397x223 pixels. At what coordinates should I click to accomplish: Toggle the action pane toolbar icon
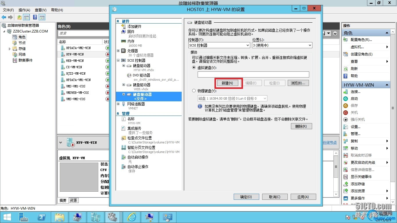pos(42,17)
